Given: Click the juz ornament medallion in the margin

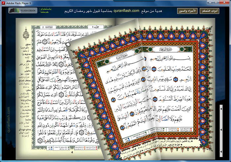Looking at the screenshot, I should pos(26,35).
